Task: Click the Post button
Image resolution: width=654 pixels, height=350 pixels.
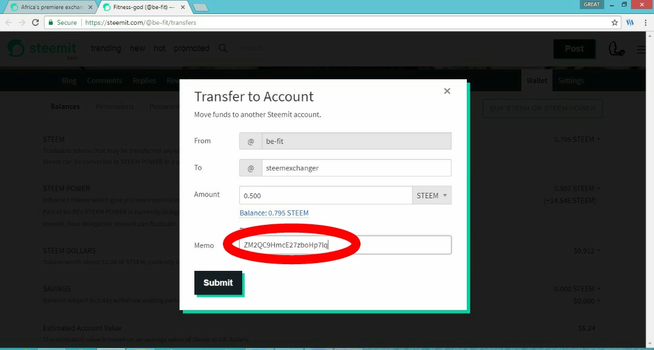Action: click(x=574, y=49)
